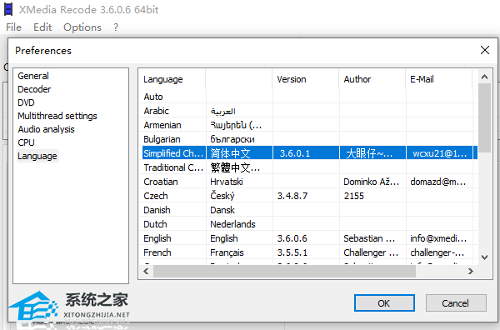Close the Preferences dialog with X
This screenshot has width=500, height=330.
coord(485,50)
